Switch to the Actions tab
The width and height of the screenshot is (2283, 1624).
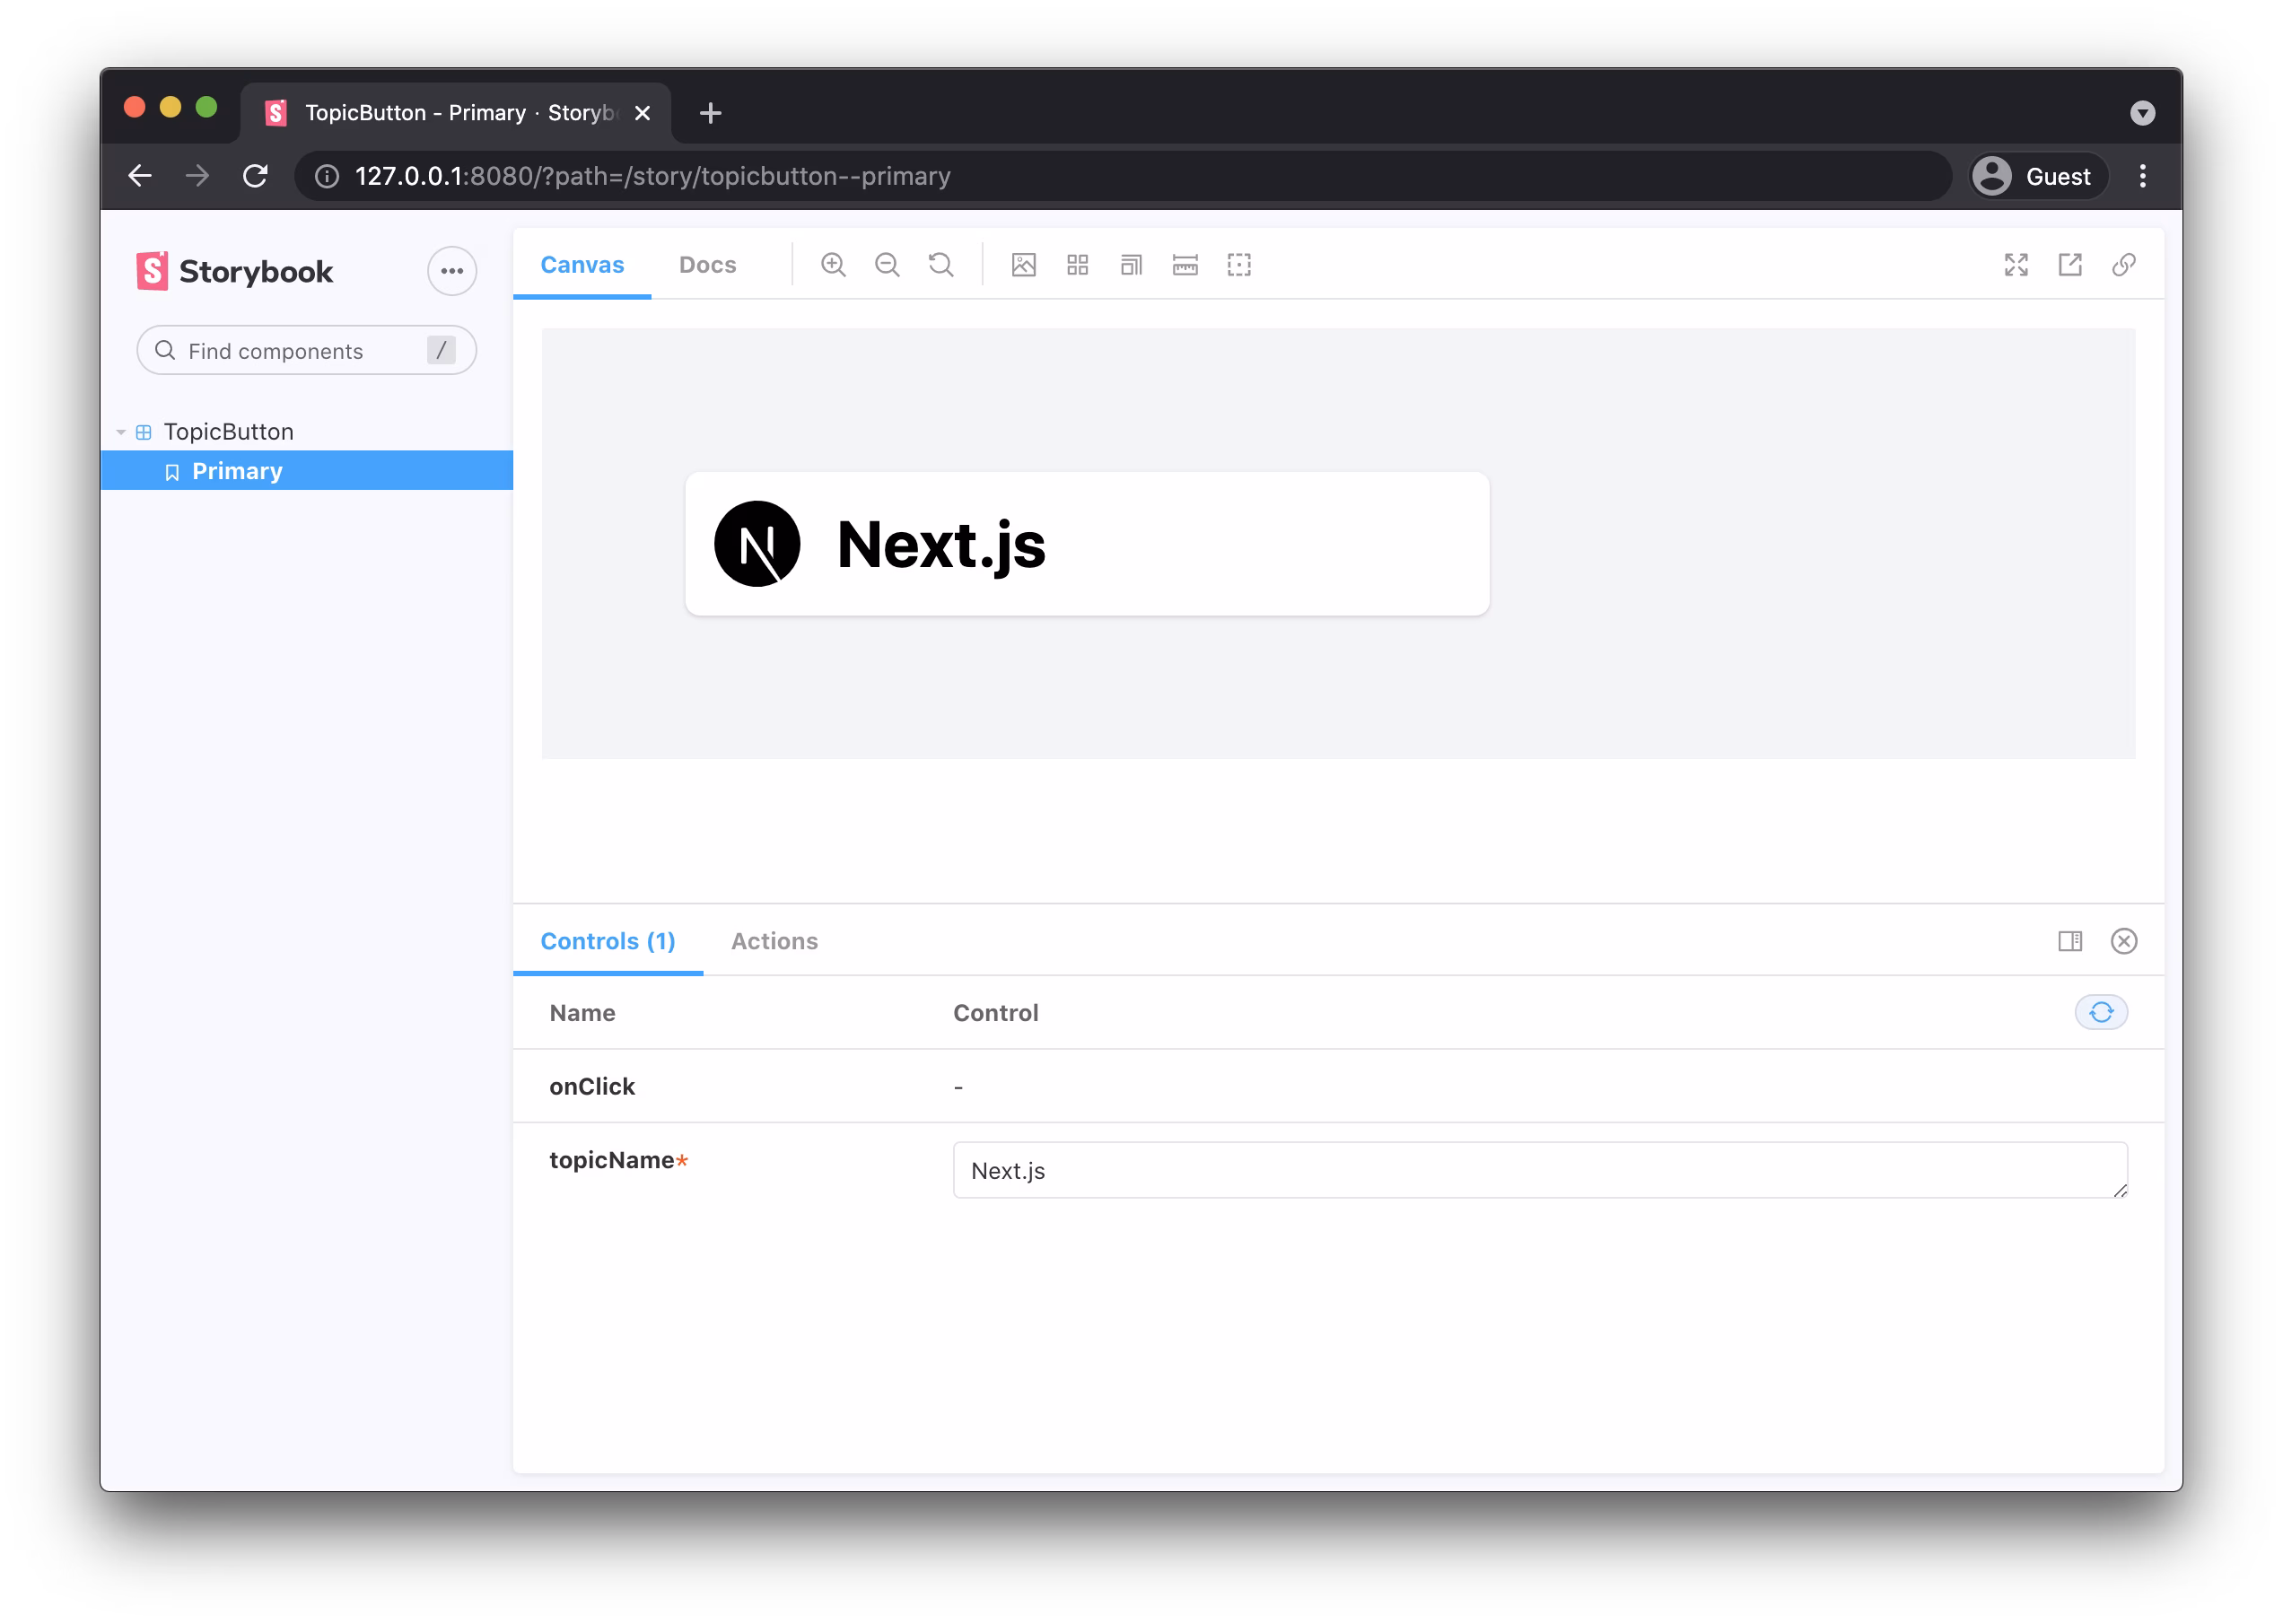point(774,941)
